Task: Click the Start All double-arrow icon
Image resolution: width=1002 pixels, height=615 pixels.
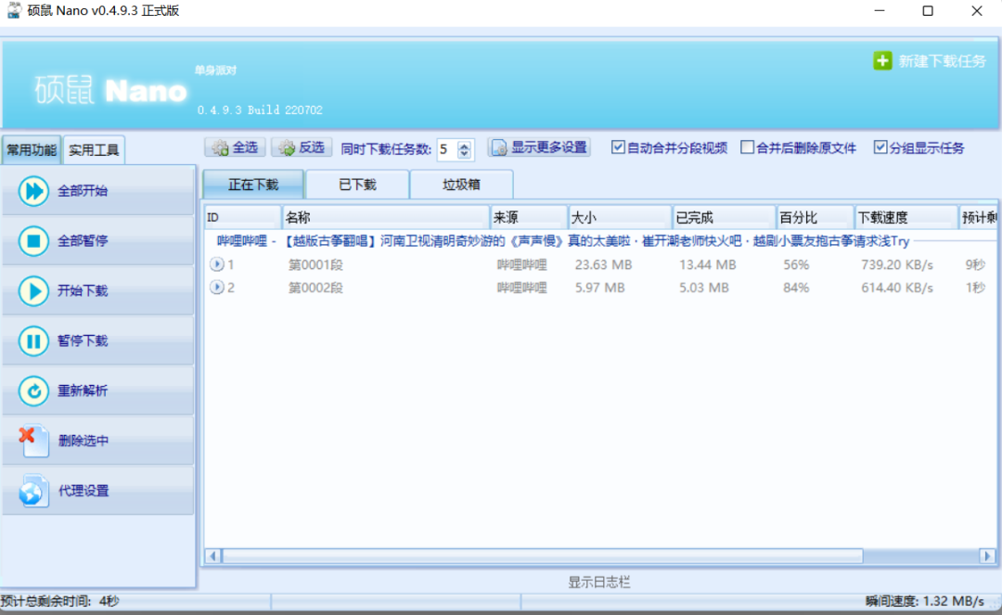Action: pyautogui.click(x=33, y=191)
